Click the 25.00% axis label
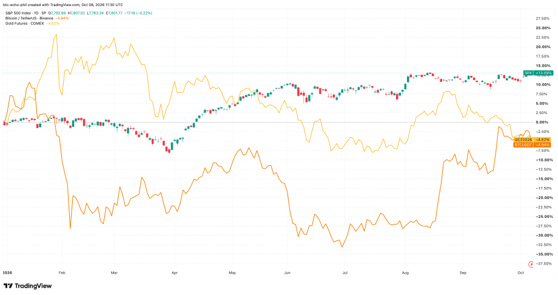 tap(542, 28)
